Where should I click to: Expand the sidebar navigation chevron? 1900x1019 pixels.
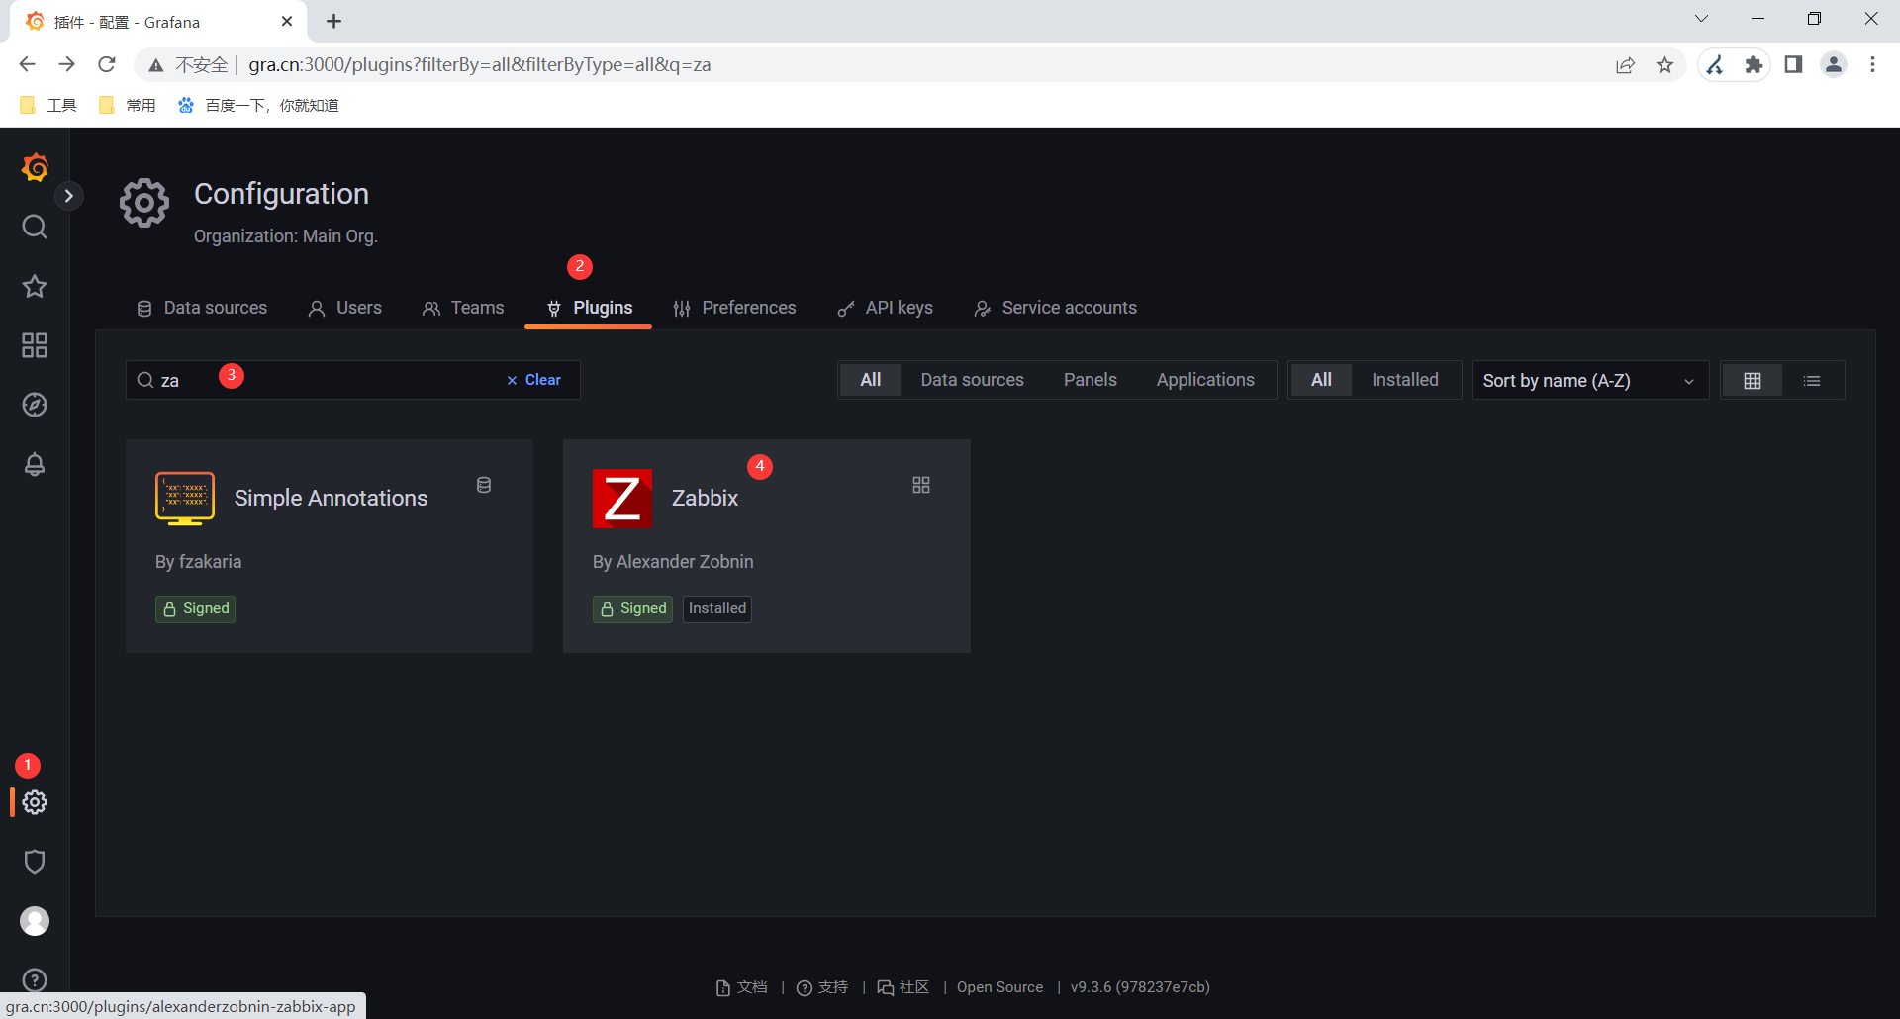click(68, 196)
